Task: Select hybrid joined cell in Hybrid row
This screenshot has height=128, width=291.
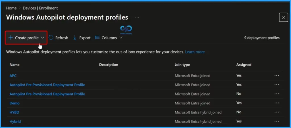Action: [198, 121]
